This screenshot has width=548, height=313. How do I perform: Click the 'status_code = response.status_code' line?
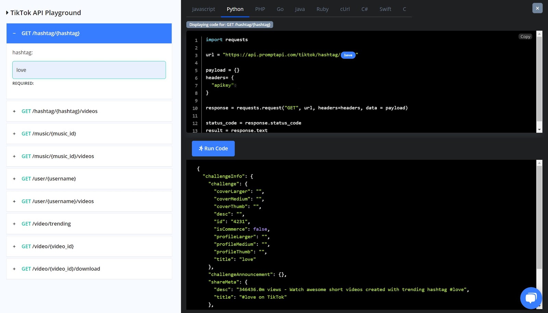pyautogui.click(x=253, y=123)
